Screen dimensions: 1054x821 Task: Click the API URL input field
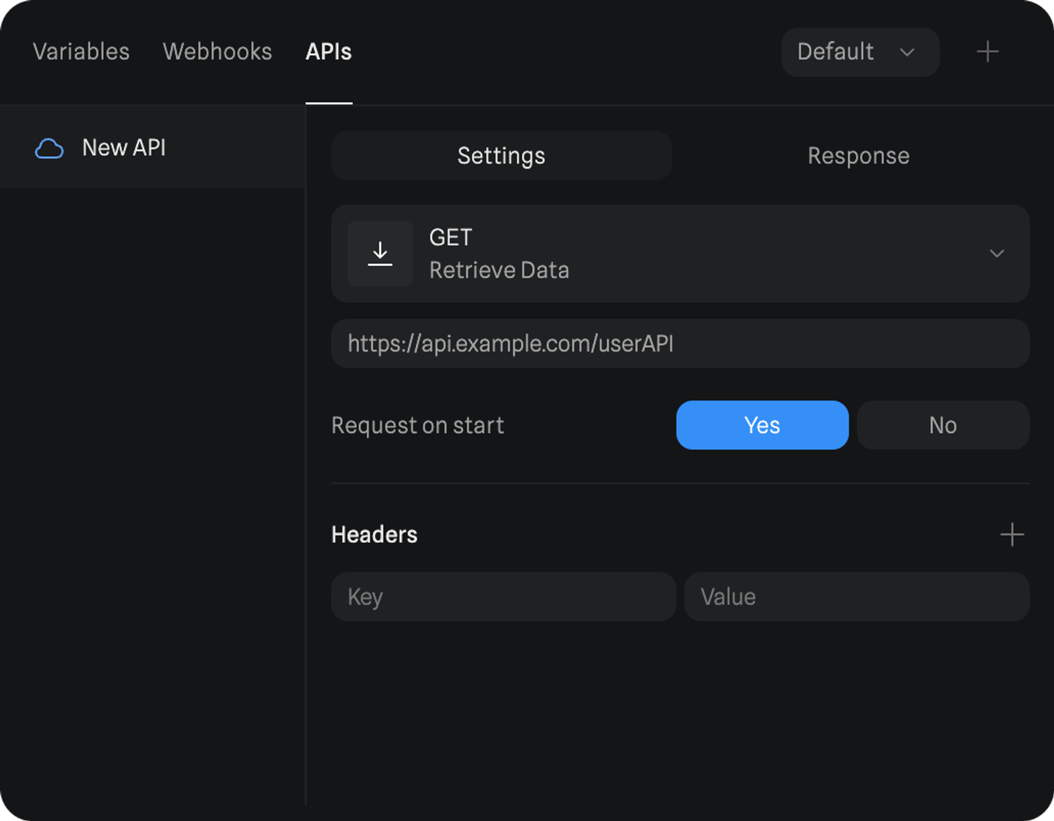pyautogui.click(x=680, y=344)
